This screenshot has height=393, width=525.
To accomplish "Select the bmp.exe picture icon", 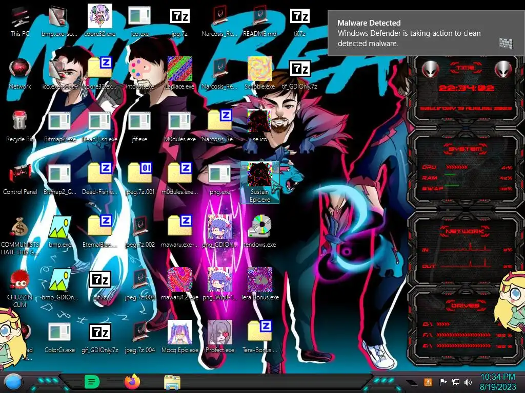I will pos(59,232).
